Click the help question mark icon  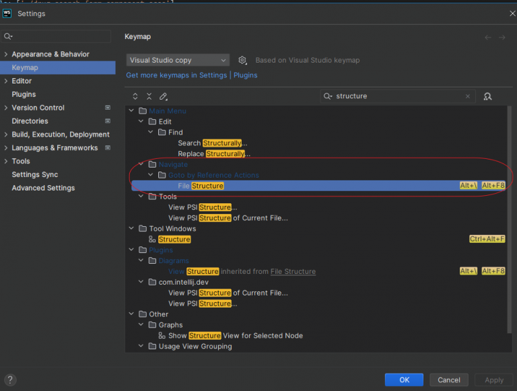click(11, 380)
